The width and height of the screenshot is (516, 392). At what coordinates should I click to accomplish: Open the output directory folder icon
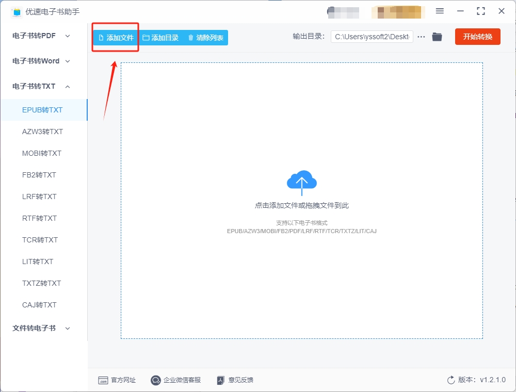tap(437, 37)
